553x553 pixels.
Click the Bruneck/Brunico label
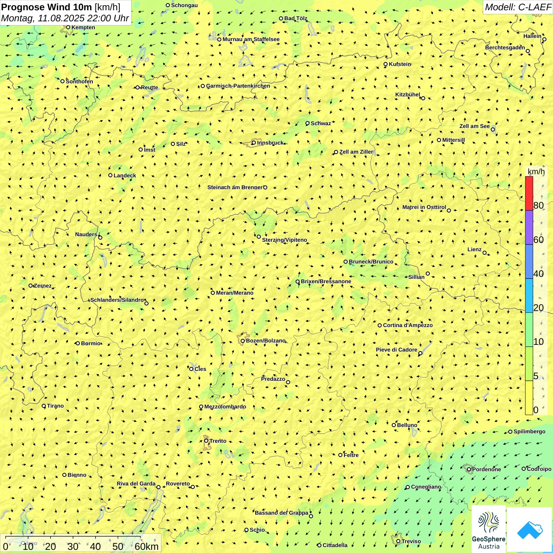click(x=371, y=261)
